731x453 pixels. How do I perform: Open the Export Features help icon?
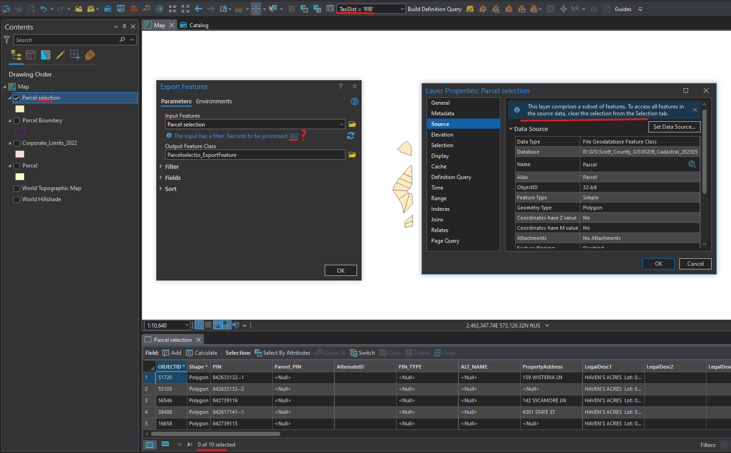354,101
